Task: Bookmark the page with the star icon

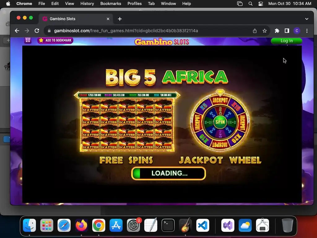Action: point(265,31)
